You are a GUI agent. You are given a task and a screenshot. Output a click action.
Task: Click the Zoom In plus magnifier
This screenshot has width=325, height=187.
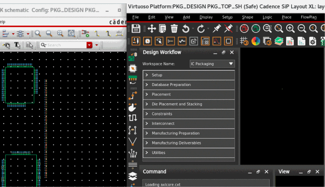click(290, 28)
